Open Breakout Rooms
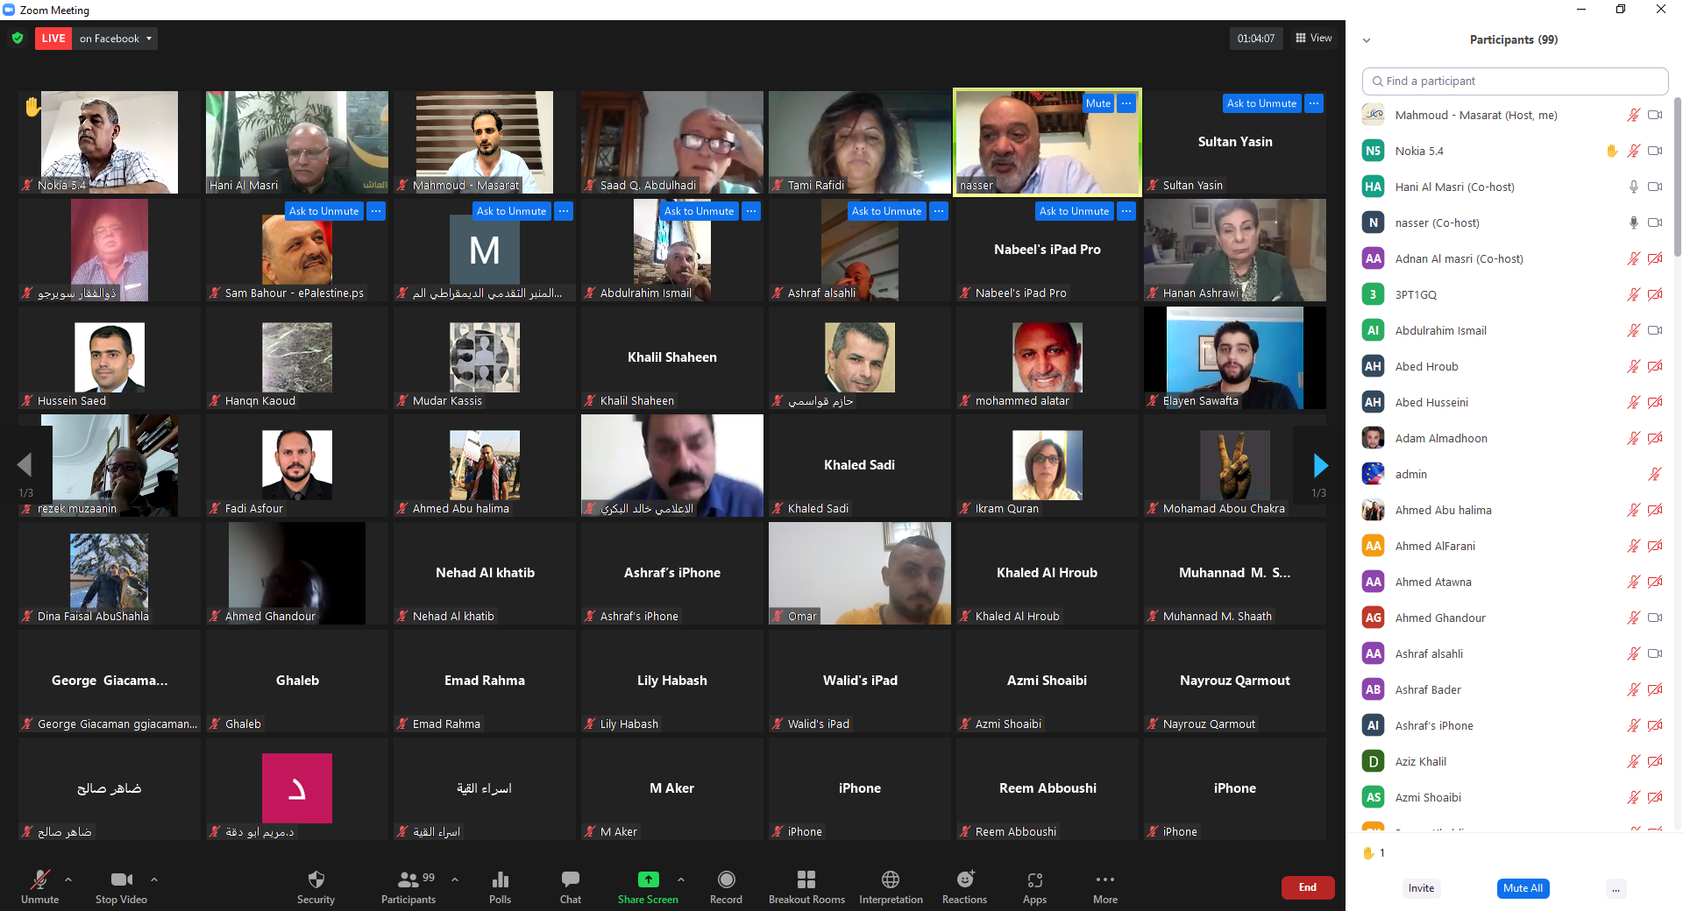Image resolution: width=1683 pixels, height=911 pixels. (x=806, y=880)
